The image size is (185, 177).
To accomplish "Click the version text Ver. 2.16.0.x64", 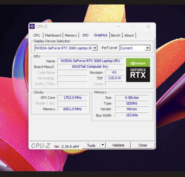I will 66,146.
